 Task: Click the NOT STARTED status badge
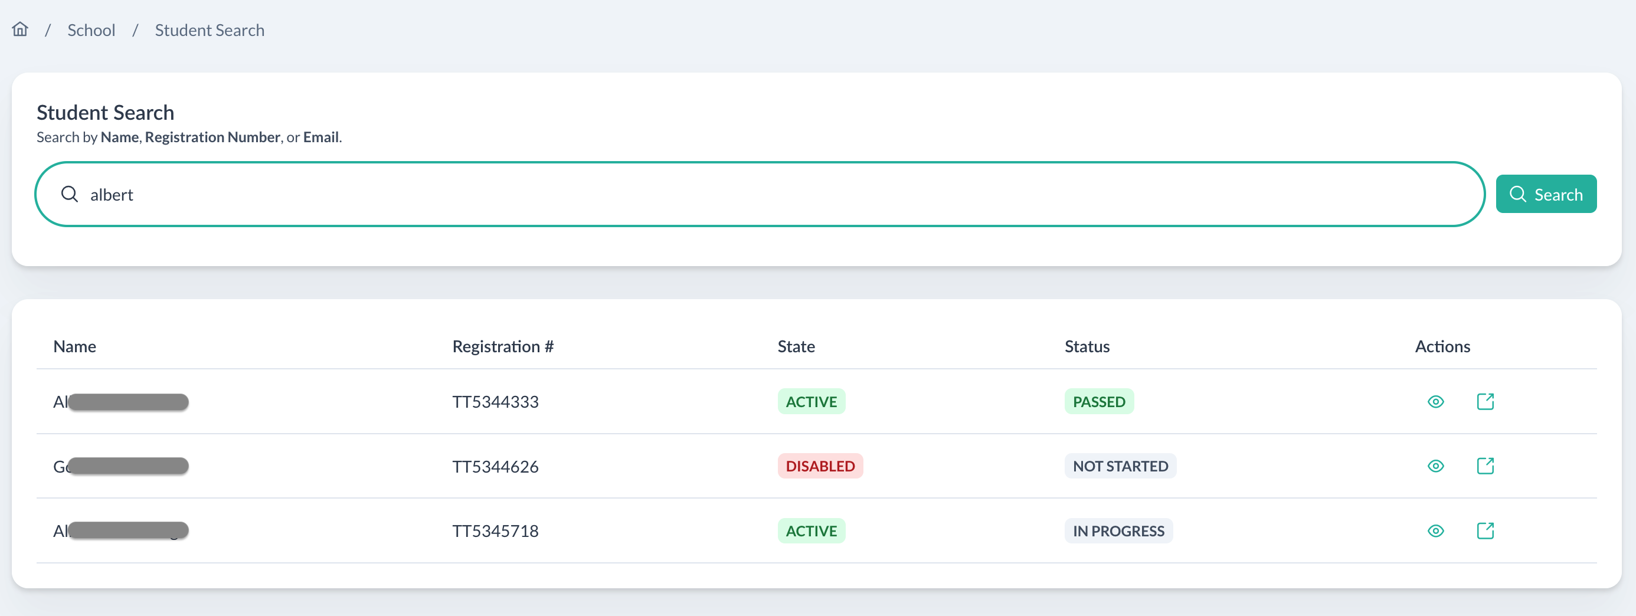point(1120,466)
